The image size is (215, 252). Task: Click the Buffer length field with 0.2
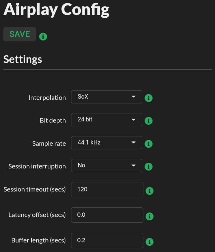pos(107,240)
